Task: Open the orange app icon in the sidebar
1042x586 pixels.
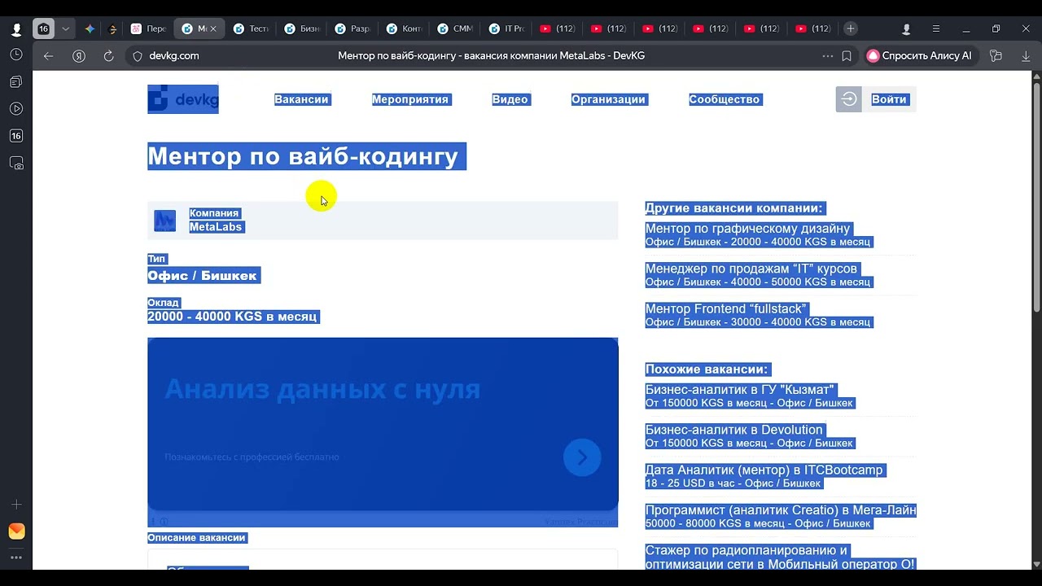Action: click(x=16, y=531)
